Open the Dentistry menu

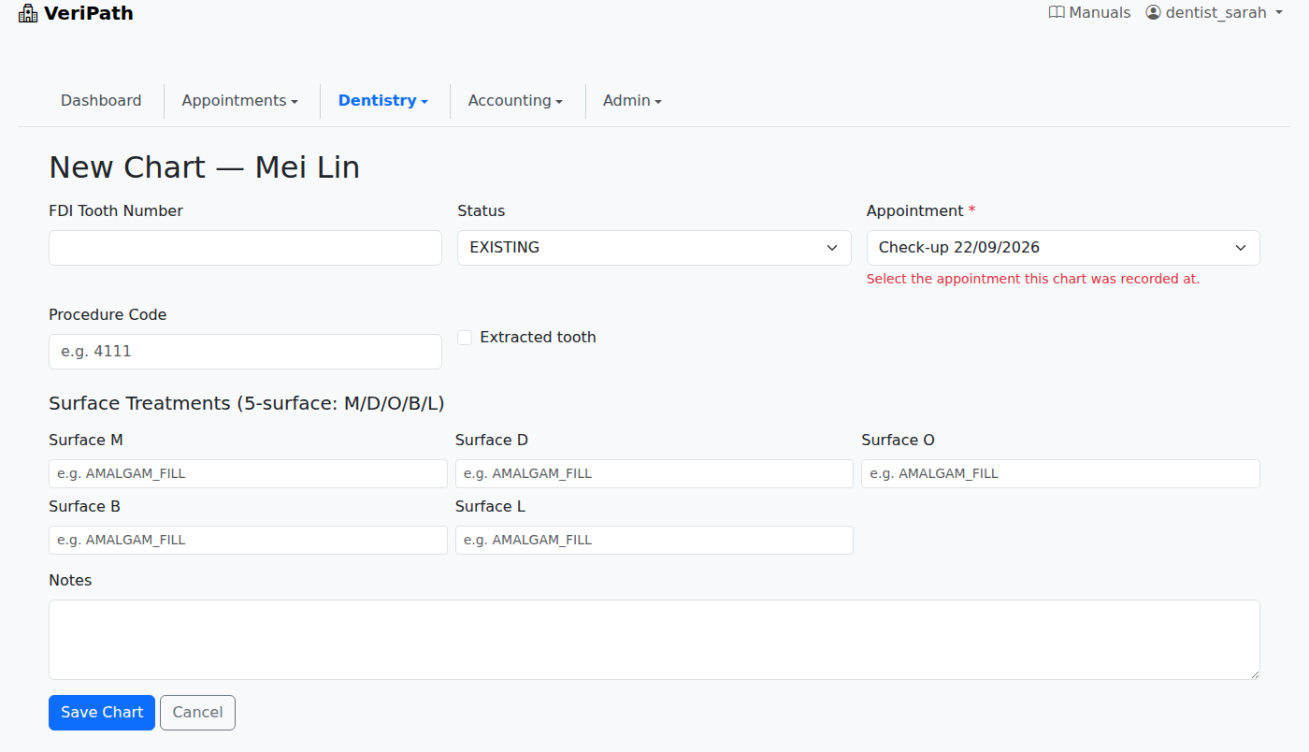(383, 101)
